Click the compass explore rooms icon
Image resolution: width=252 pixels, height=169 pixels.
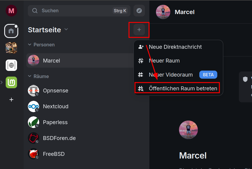139,11
